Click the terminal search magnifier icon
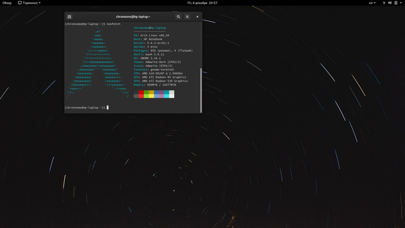Viewport: 405px width, 228px height. pos(178,17)
